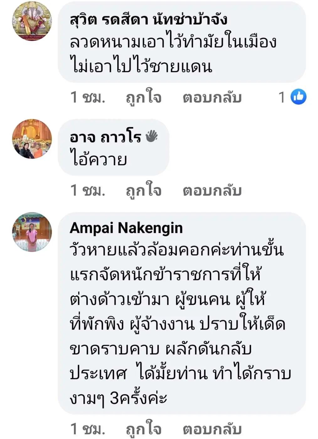Image resolution: width=318 pixels, height=439 pixels.
Task: Select Ampai's comment text starting วัวหายแล้วล้อมคอก
Action: [x=179, y=324]
